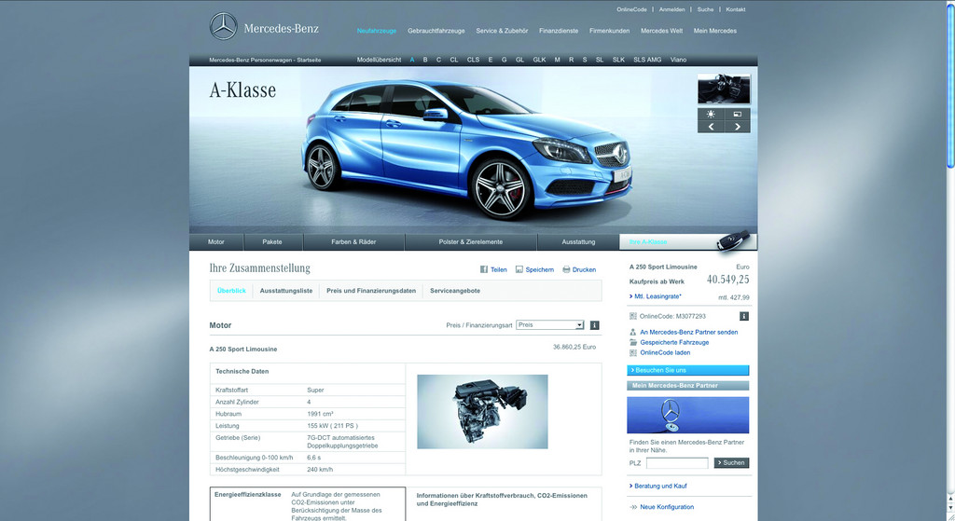Image resolution: width=955 pixels, height=521 pixels.
Task: Open the Neufahrzeuge menu
Action: point(377,31)
